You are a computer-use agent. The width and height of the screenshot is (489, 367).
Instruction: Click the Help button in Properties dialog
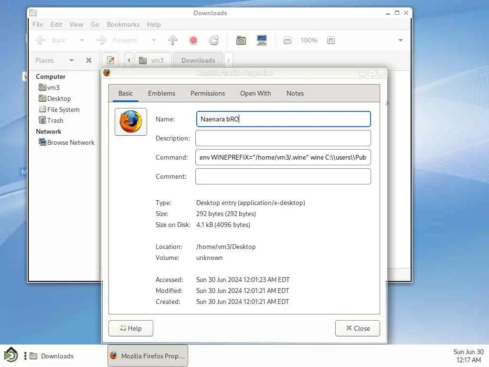[131, 328]
